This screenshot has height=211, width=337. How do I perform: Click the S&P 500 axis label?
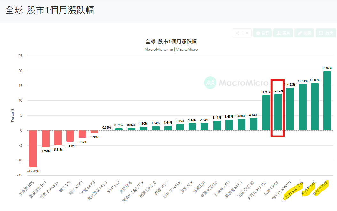point(113,187)
